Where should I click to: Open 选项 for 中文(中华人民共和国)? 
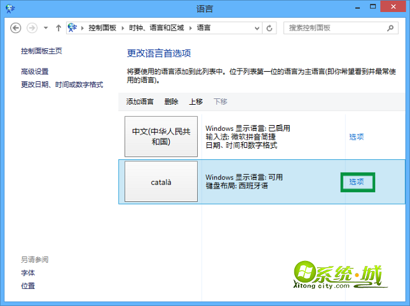[357, 136]
